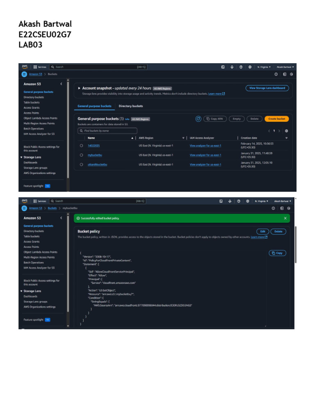Select the radio button for mybucketbu
This screenshot has height=420, width=315.
click(x=82, y=155)
